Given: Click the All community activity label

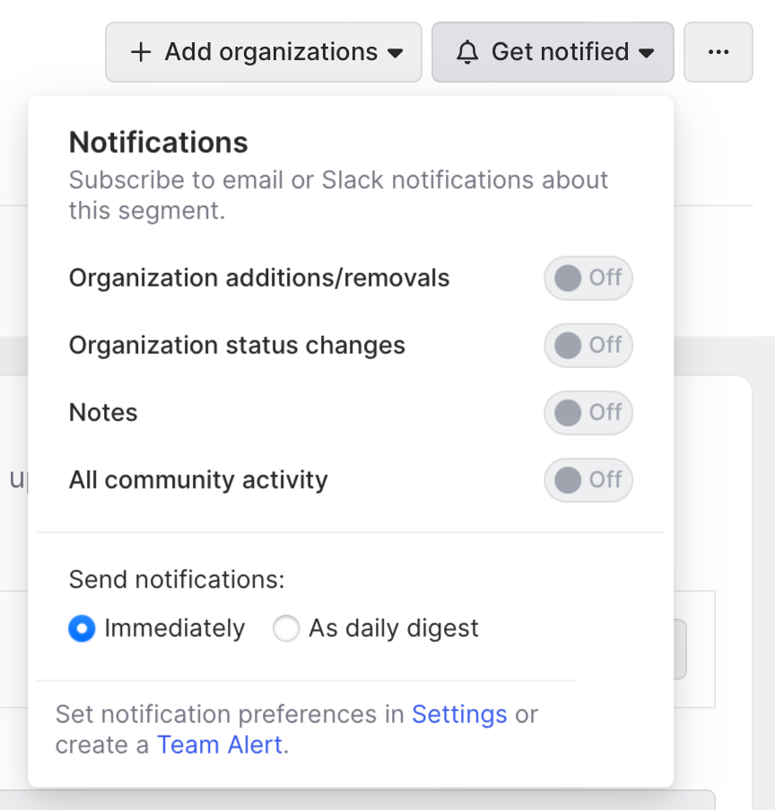Looking at the screenshot, I should click(x=198, y=480).
